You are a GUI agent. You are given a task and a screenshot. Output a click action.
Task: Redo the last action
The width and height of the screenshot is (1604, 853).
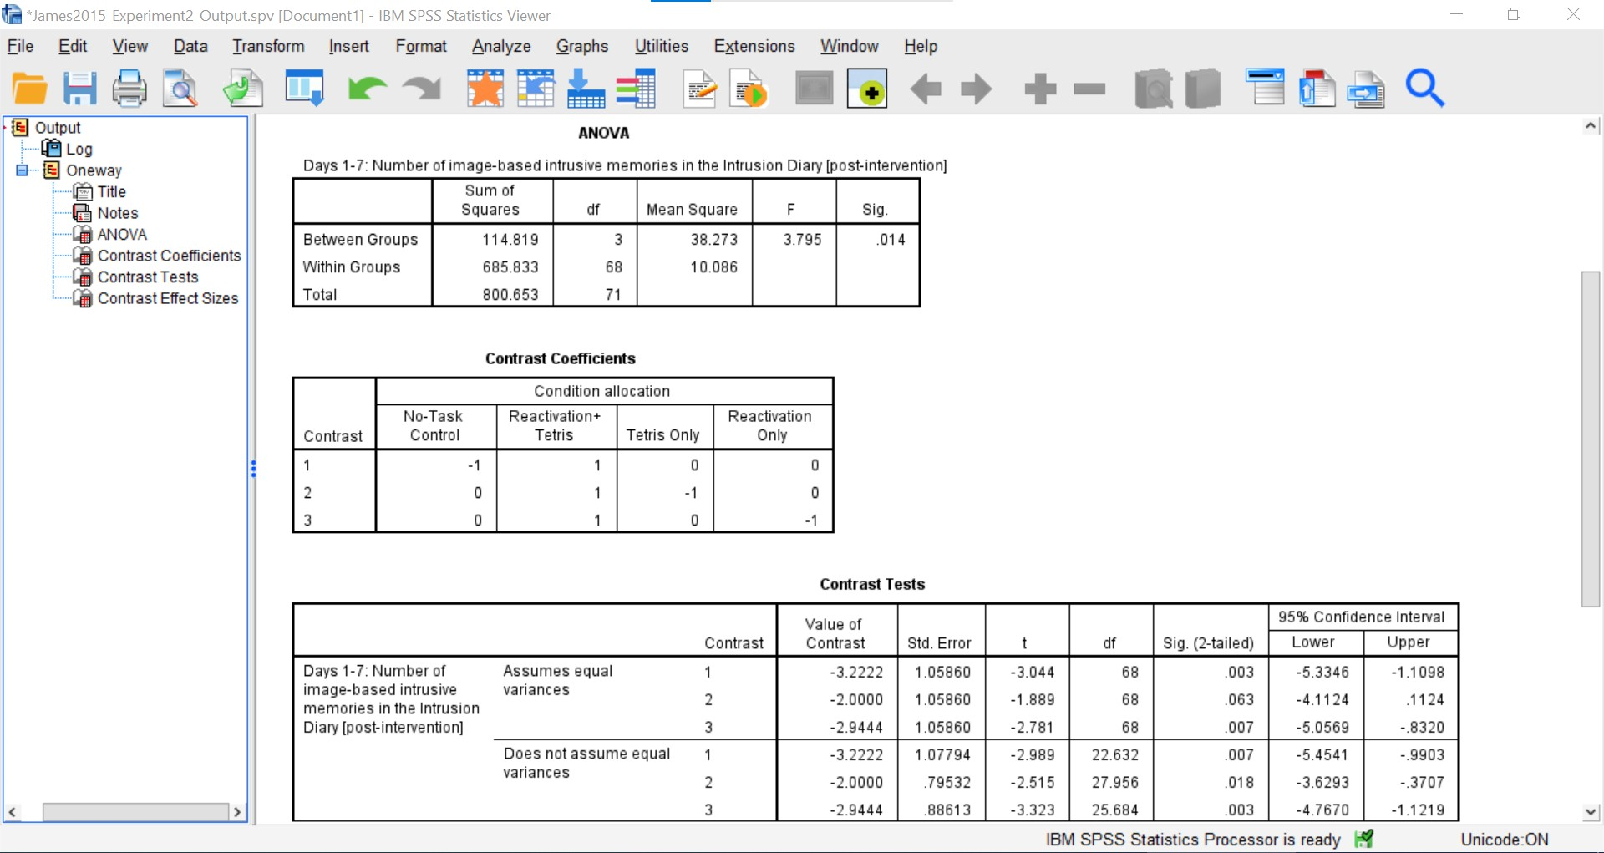421,89
